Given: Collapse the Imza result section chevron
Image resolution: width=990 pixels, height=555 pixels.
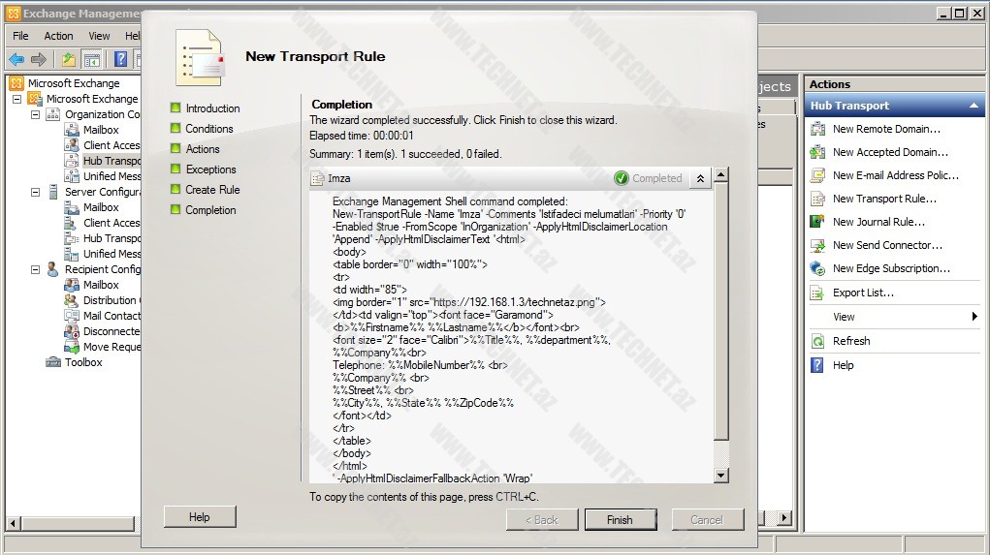Looking at the screenshot, I should (700, 178).
